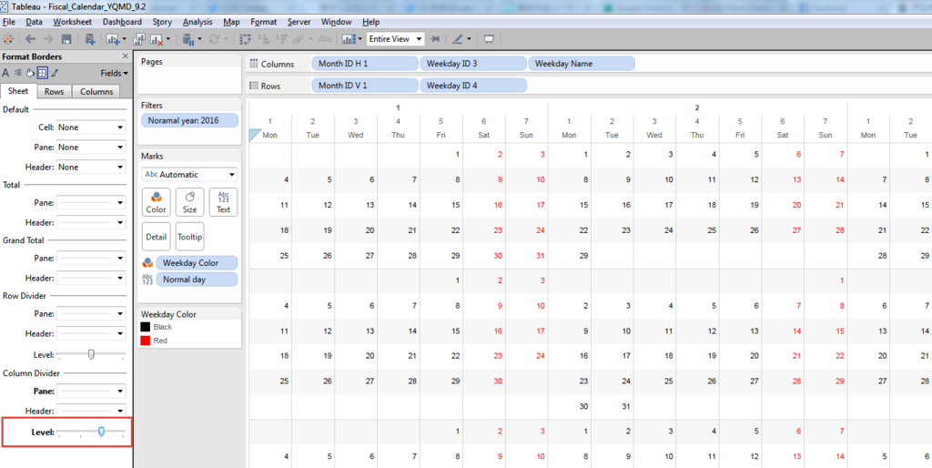This screenshot has height=468, width=932.
Task: Click the Noramal year: 2016 filter pill
Action: pyautogui.click(x=189, y=120)
